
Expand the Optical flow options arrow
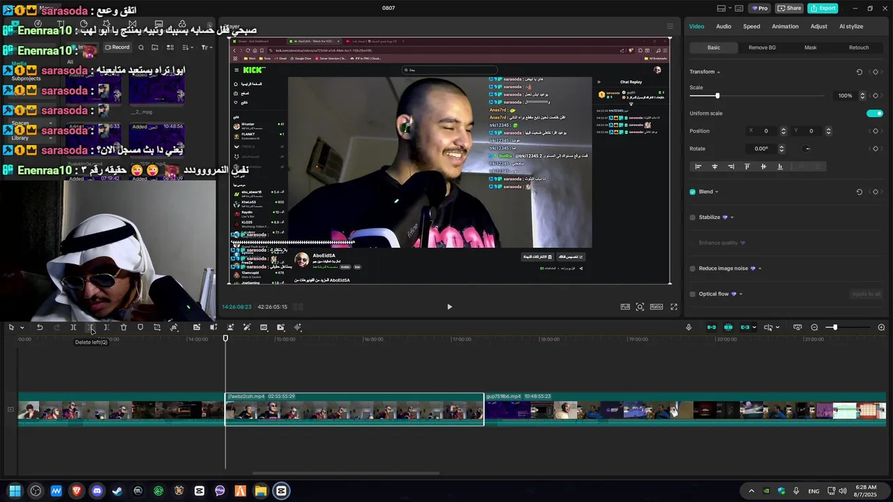click(741, 294)
